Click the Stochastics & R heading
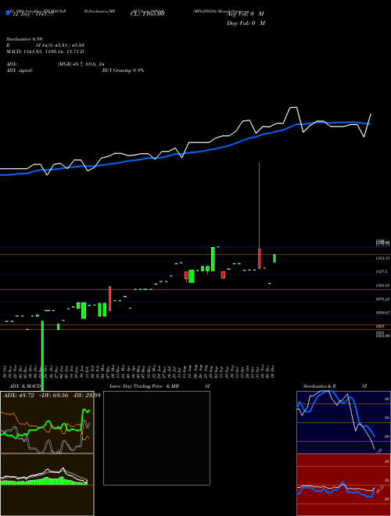This screenshot has height=516, width=391. click(x=319, y=386)
